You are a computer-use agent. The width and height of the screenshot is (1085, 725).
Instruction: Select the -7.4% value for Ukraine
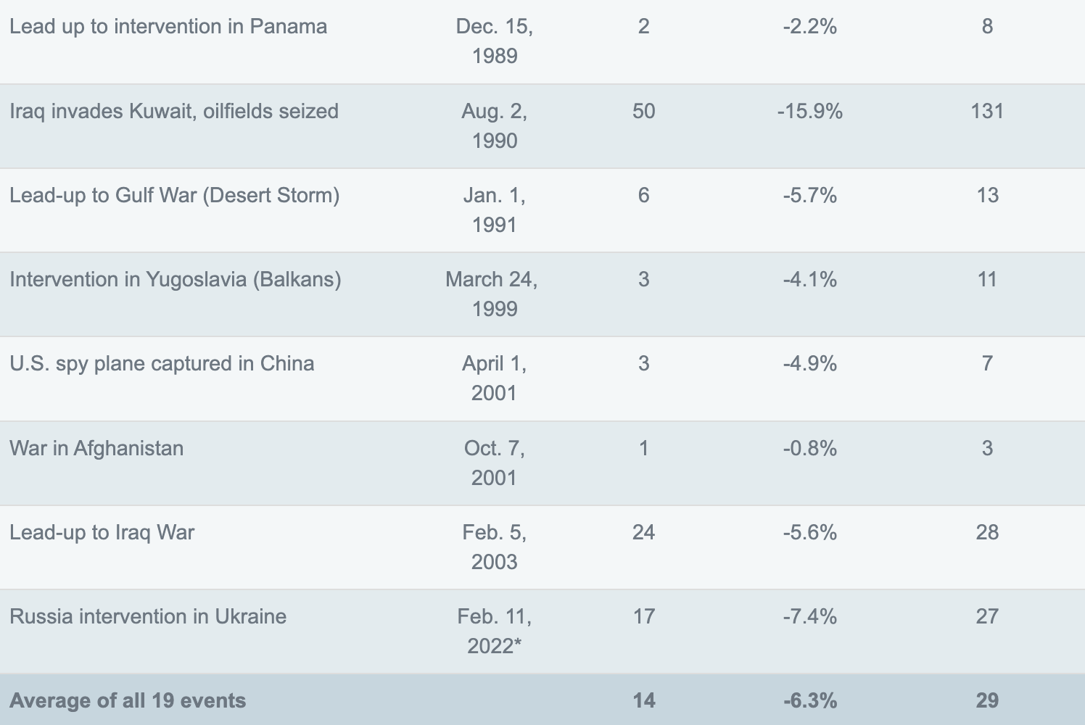(x=809, y=616)
